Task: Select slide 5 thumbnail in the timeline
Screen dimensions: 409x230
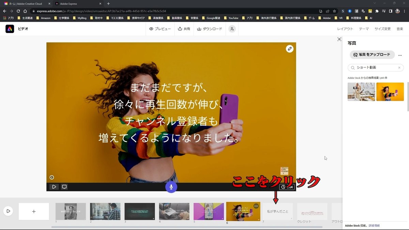Action: pyautogui.click(x=209, y=211)
